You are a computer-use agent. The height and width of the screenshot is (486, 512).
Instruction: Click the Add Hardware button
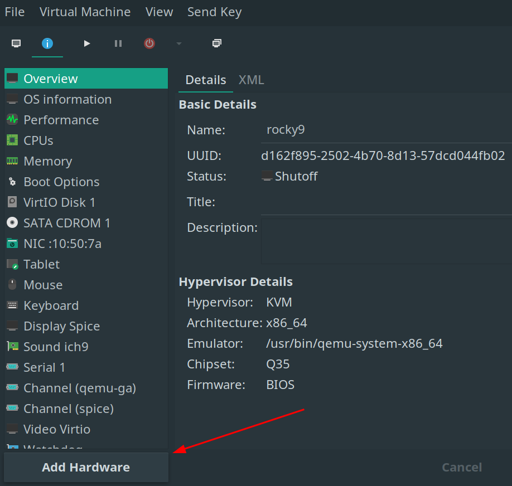pyautogui.click(x=86, y=467)
